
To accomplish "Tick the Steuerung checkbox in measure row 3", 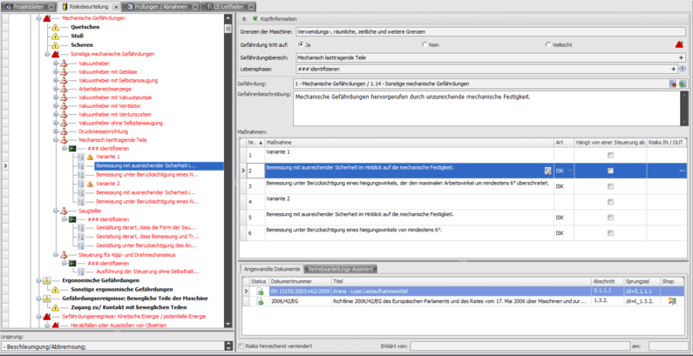I will (610, 186).
